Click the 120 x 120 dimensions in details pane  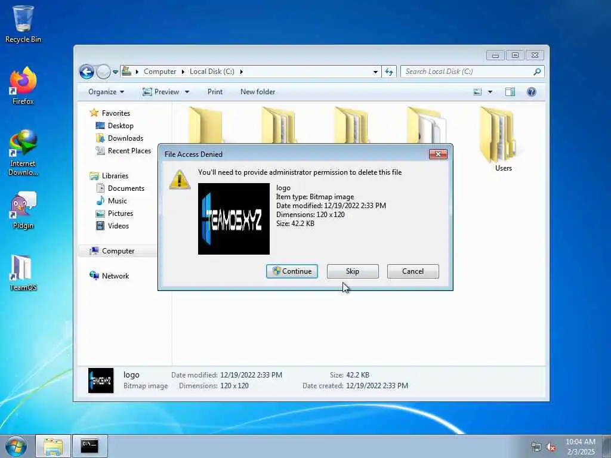click(234, 386)
